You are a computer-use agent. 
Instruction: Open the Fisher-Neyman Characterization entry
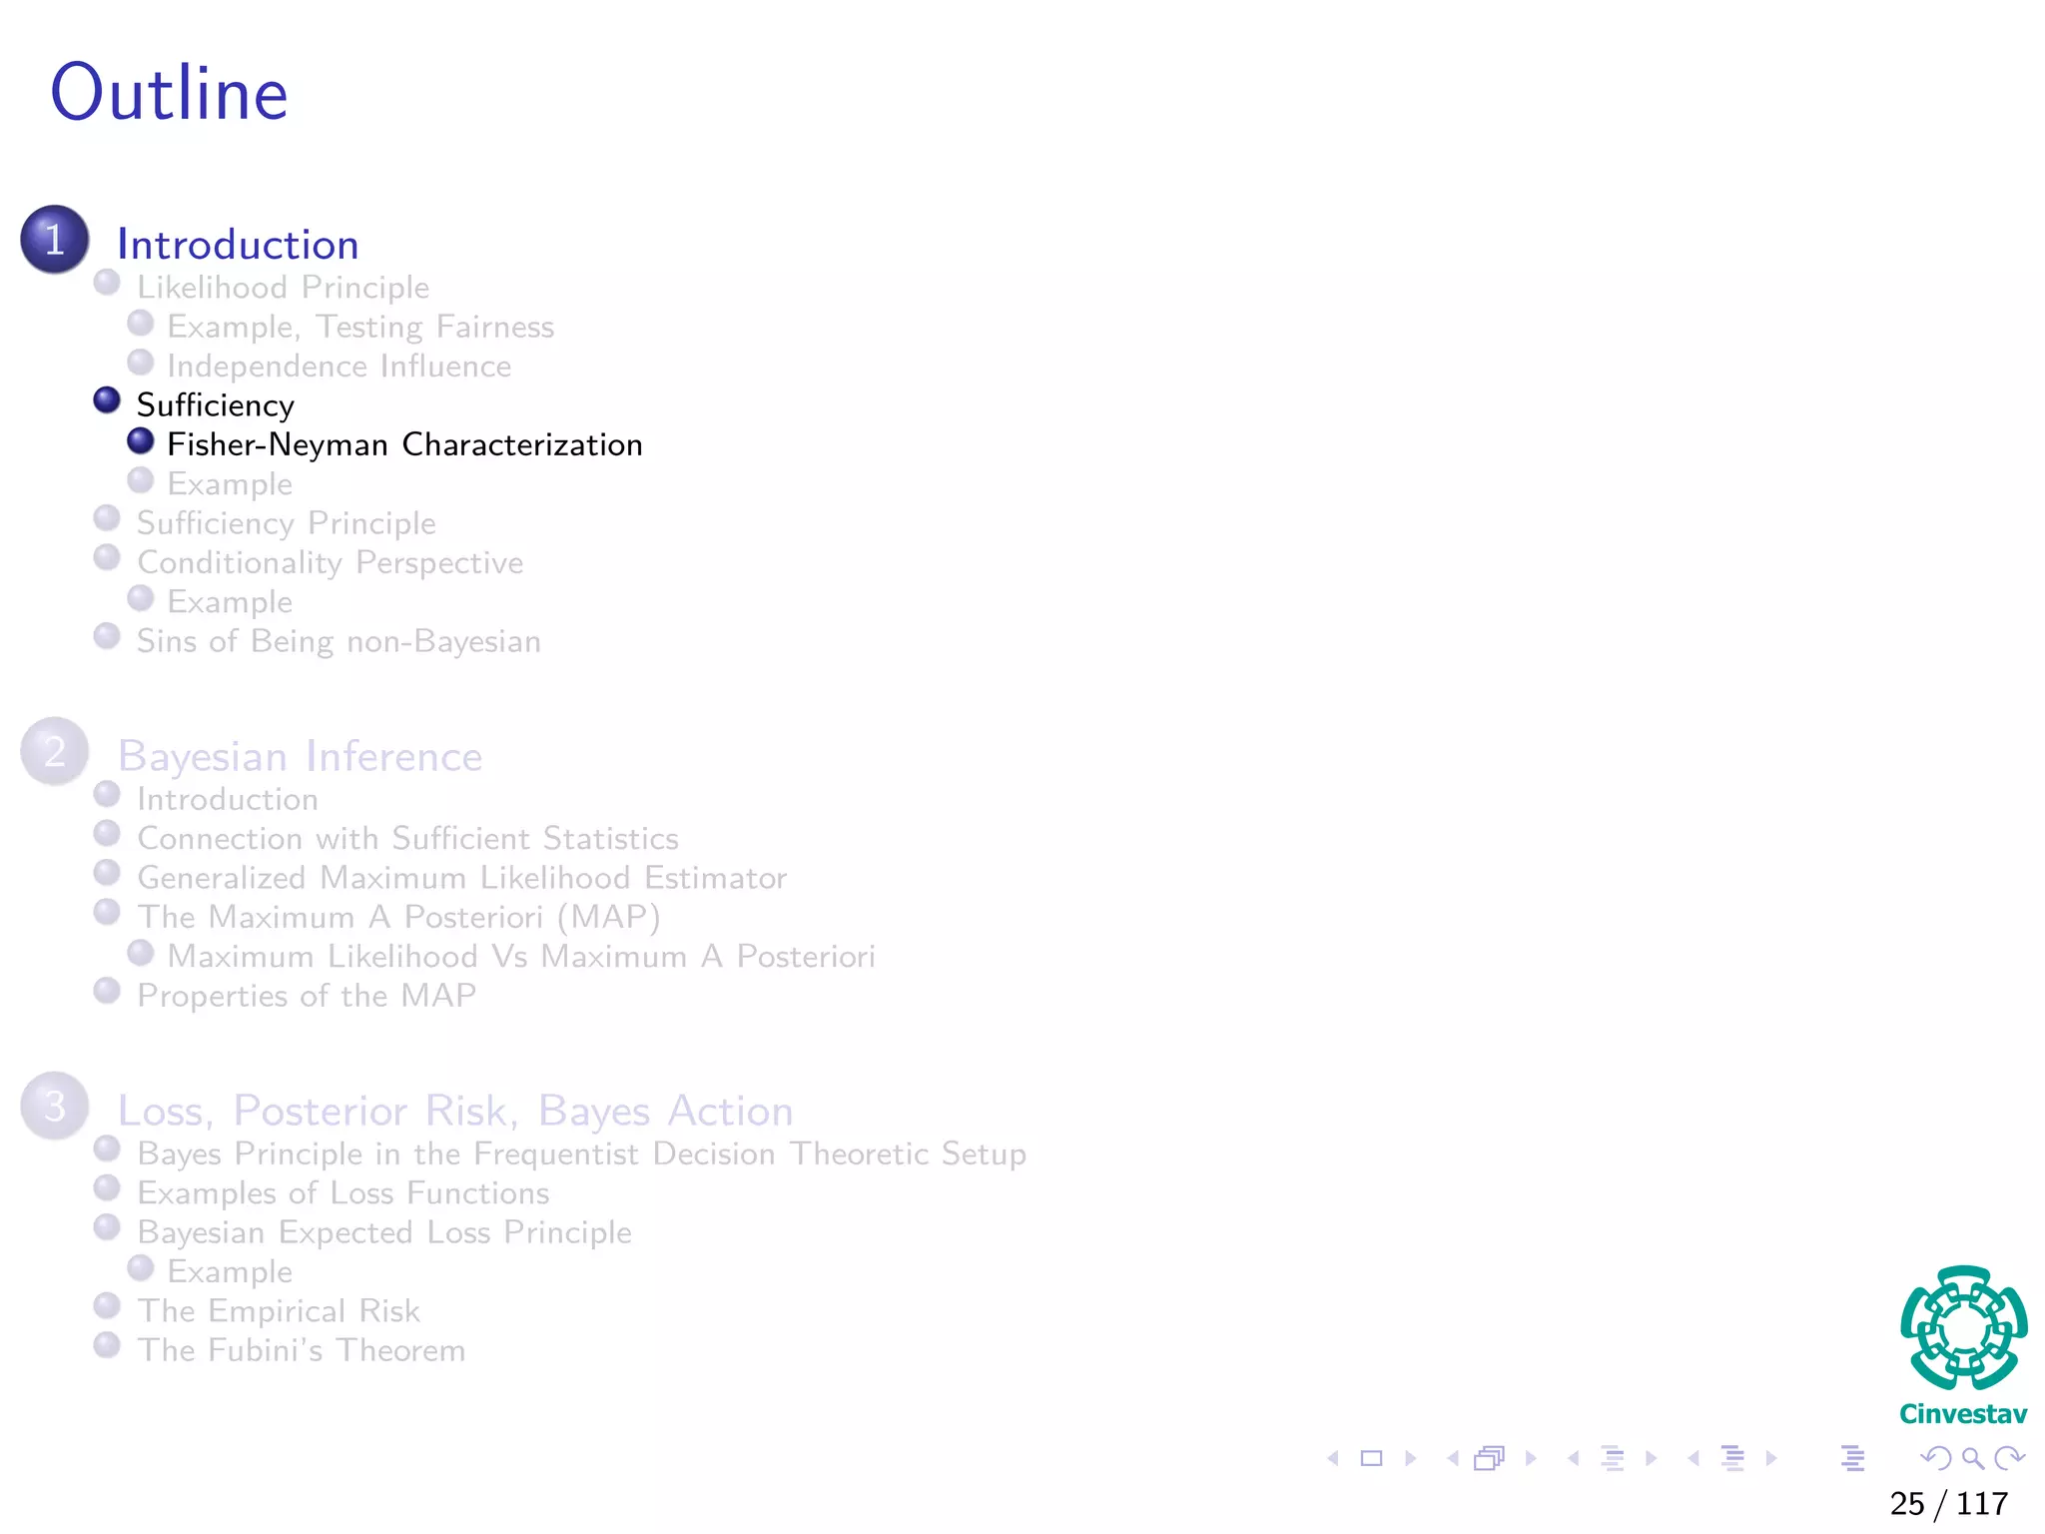pos(404,444)
